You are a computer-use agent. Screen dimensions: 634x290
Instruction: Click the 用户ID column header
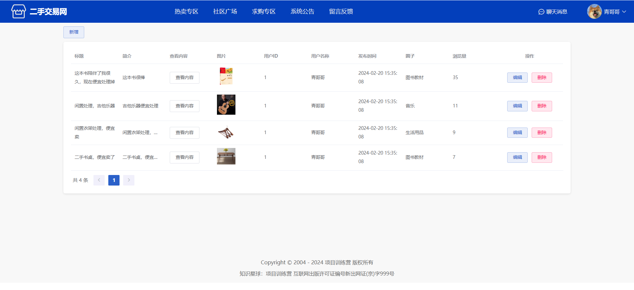pyautogui.click(x=271, y=56)
